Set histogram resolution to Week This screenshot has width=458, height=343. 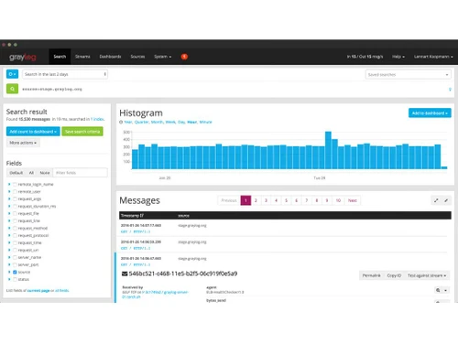point(170,122)
